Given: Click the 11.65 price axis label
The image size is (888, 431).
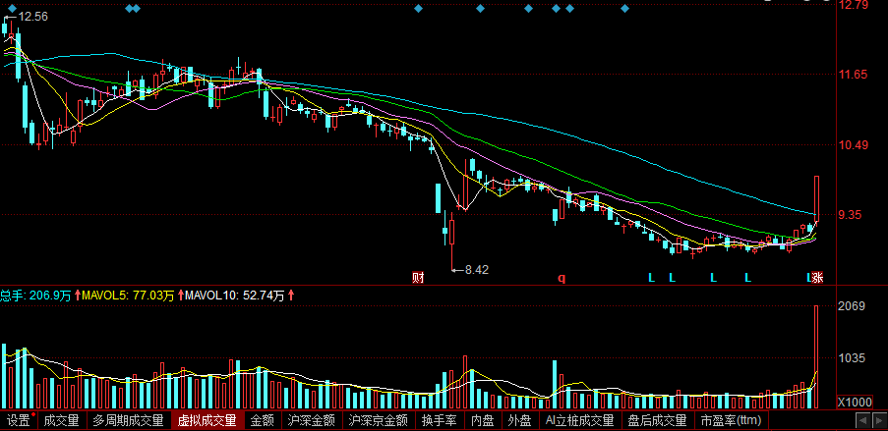Looking at the screenshot, I should click(856, 74).
